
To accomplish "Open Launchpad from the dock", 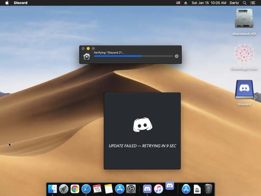I will 63,189.
